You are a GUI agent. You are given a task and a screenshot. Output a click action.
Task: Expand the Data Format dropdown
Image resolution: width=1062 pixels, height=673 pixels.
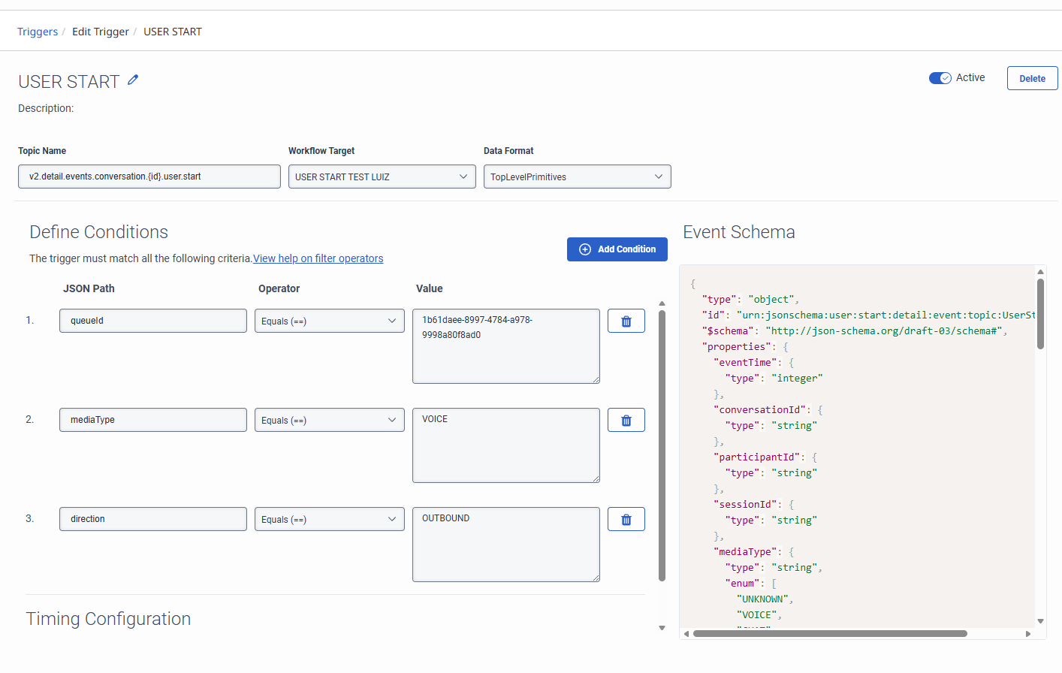pos(577,177)
